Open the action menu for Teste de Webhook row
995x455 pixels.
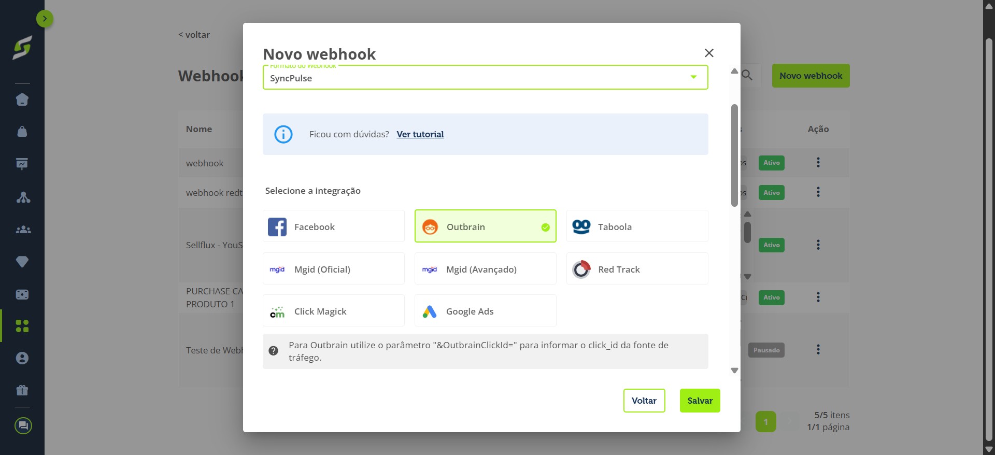coord(818,350)
